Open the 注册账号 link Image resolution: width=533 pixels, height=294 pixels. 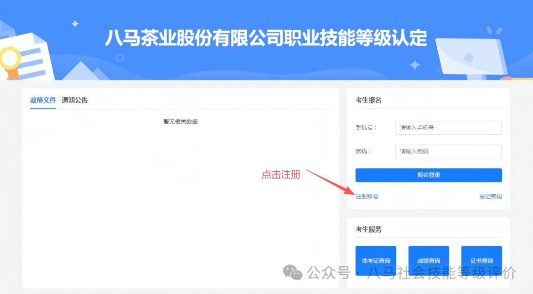tap(367, 196)
